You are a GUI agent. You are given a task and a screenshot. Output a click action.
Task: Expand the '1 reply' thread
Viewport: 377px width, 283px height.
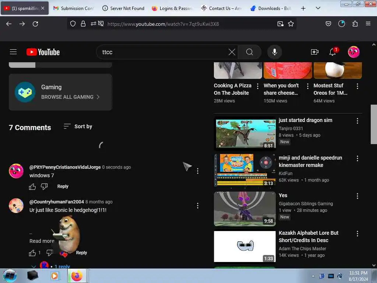point(62,266)
